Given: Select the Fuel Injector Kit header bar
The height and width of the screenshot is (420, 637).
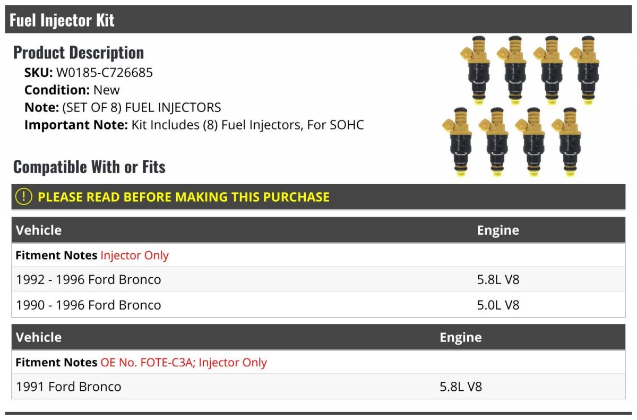Looking at the screenshot, I should click(x=318, y=20).
